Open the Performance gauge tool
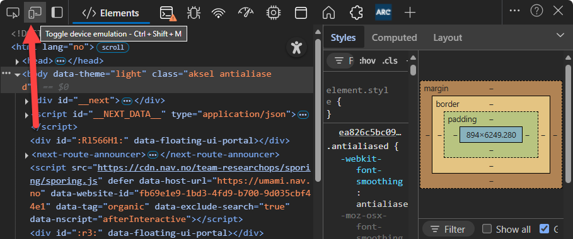Image resolution: width=573 pixels, height=239 pixels. tap(246, 13)
